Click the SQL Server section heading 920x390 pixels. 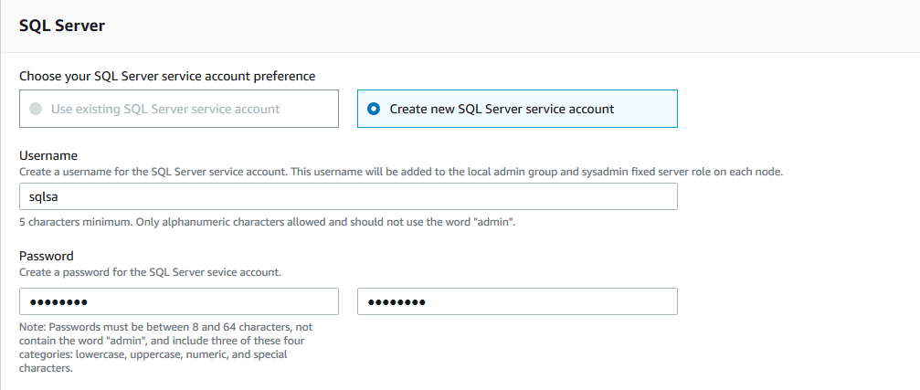coord(62,26)
